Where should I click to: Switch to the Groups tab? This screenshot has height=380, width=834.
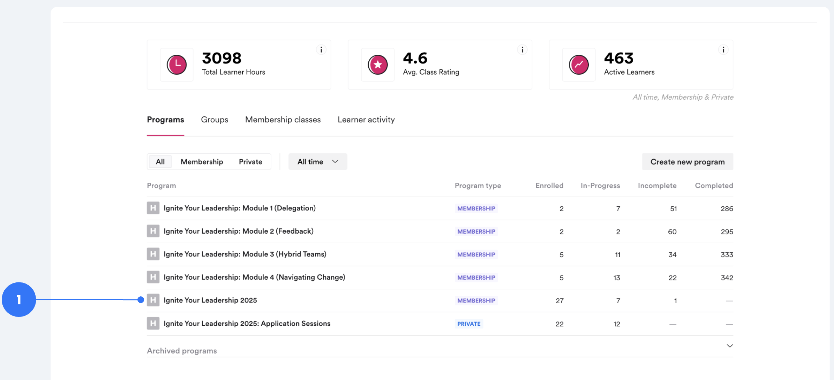[x=215, y=120]
